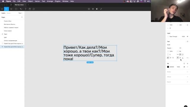Open text type details three-dots menu
Image resolution: width=190 pixels, height=107 pixels.
tap(187, 58)
